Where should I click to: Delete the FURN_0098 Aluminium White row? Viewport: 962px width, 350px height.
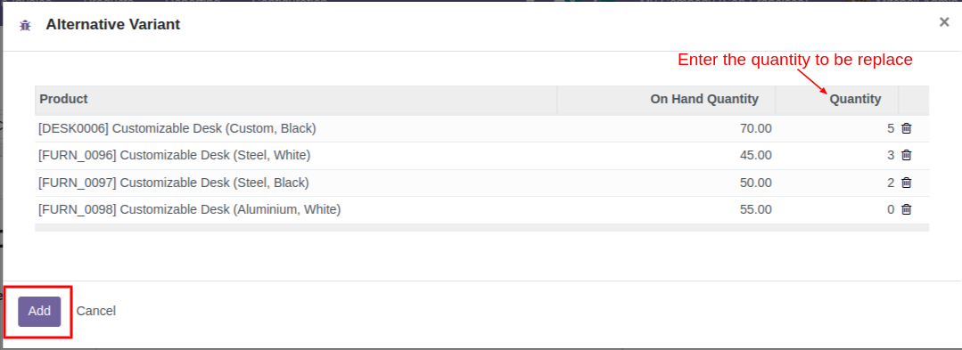pos(906,209)
